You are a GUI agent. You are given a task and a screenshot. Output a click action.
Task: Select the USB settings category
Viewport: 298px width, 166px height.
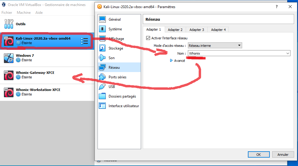click(119, 86)
